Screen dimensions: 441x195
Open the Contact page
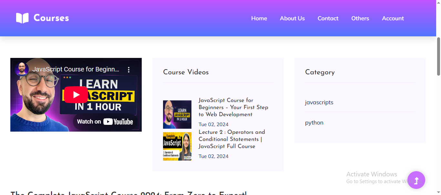328,18
